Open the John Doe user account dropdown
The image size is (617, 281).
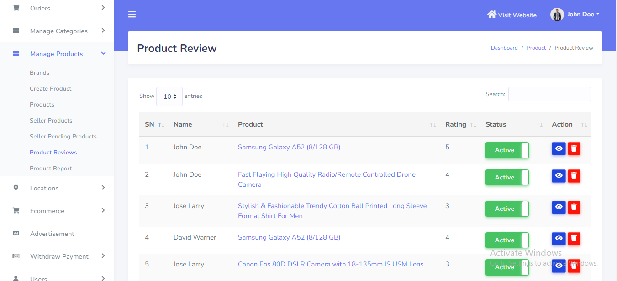575,15
